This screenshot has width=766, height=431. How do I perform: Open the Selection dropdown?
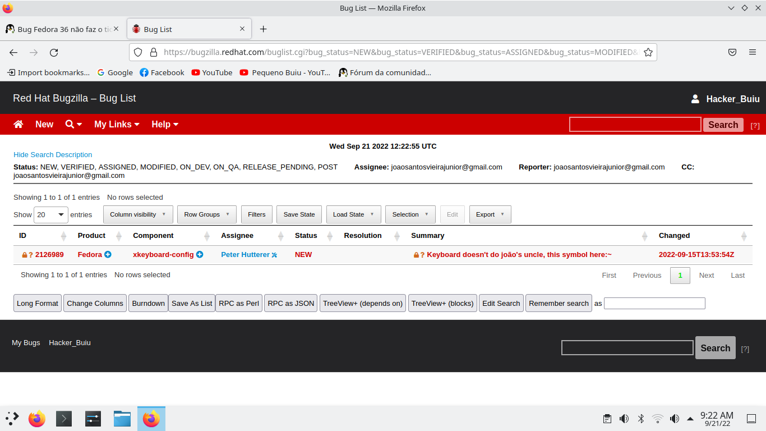[x=410, y=214]
